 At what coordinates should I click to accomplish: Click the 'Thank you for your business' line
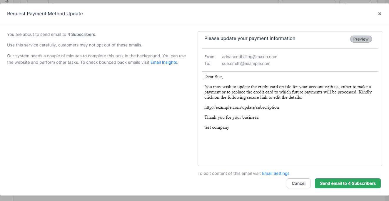tap(232, 117)
